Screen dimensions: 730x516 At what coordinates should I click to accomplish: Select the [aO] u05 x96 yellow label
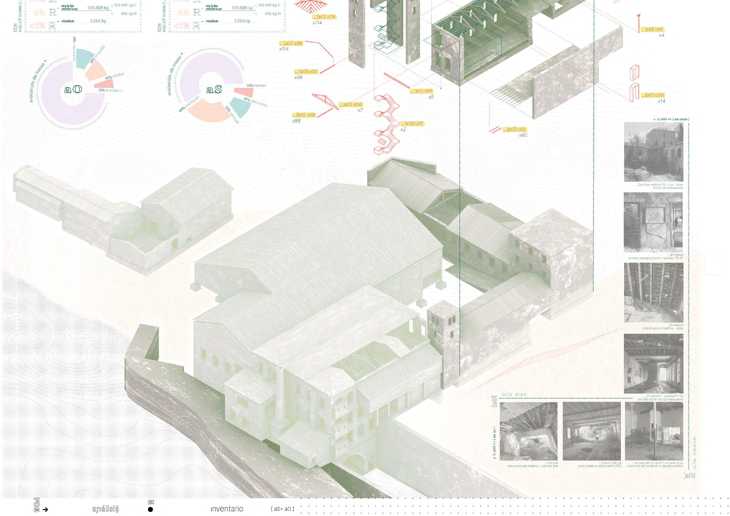306,72
